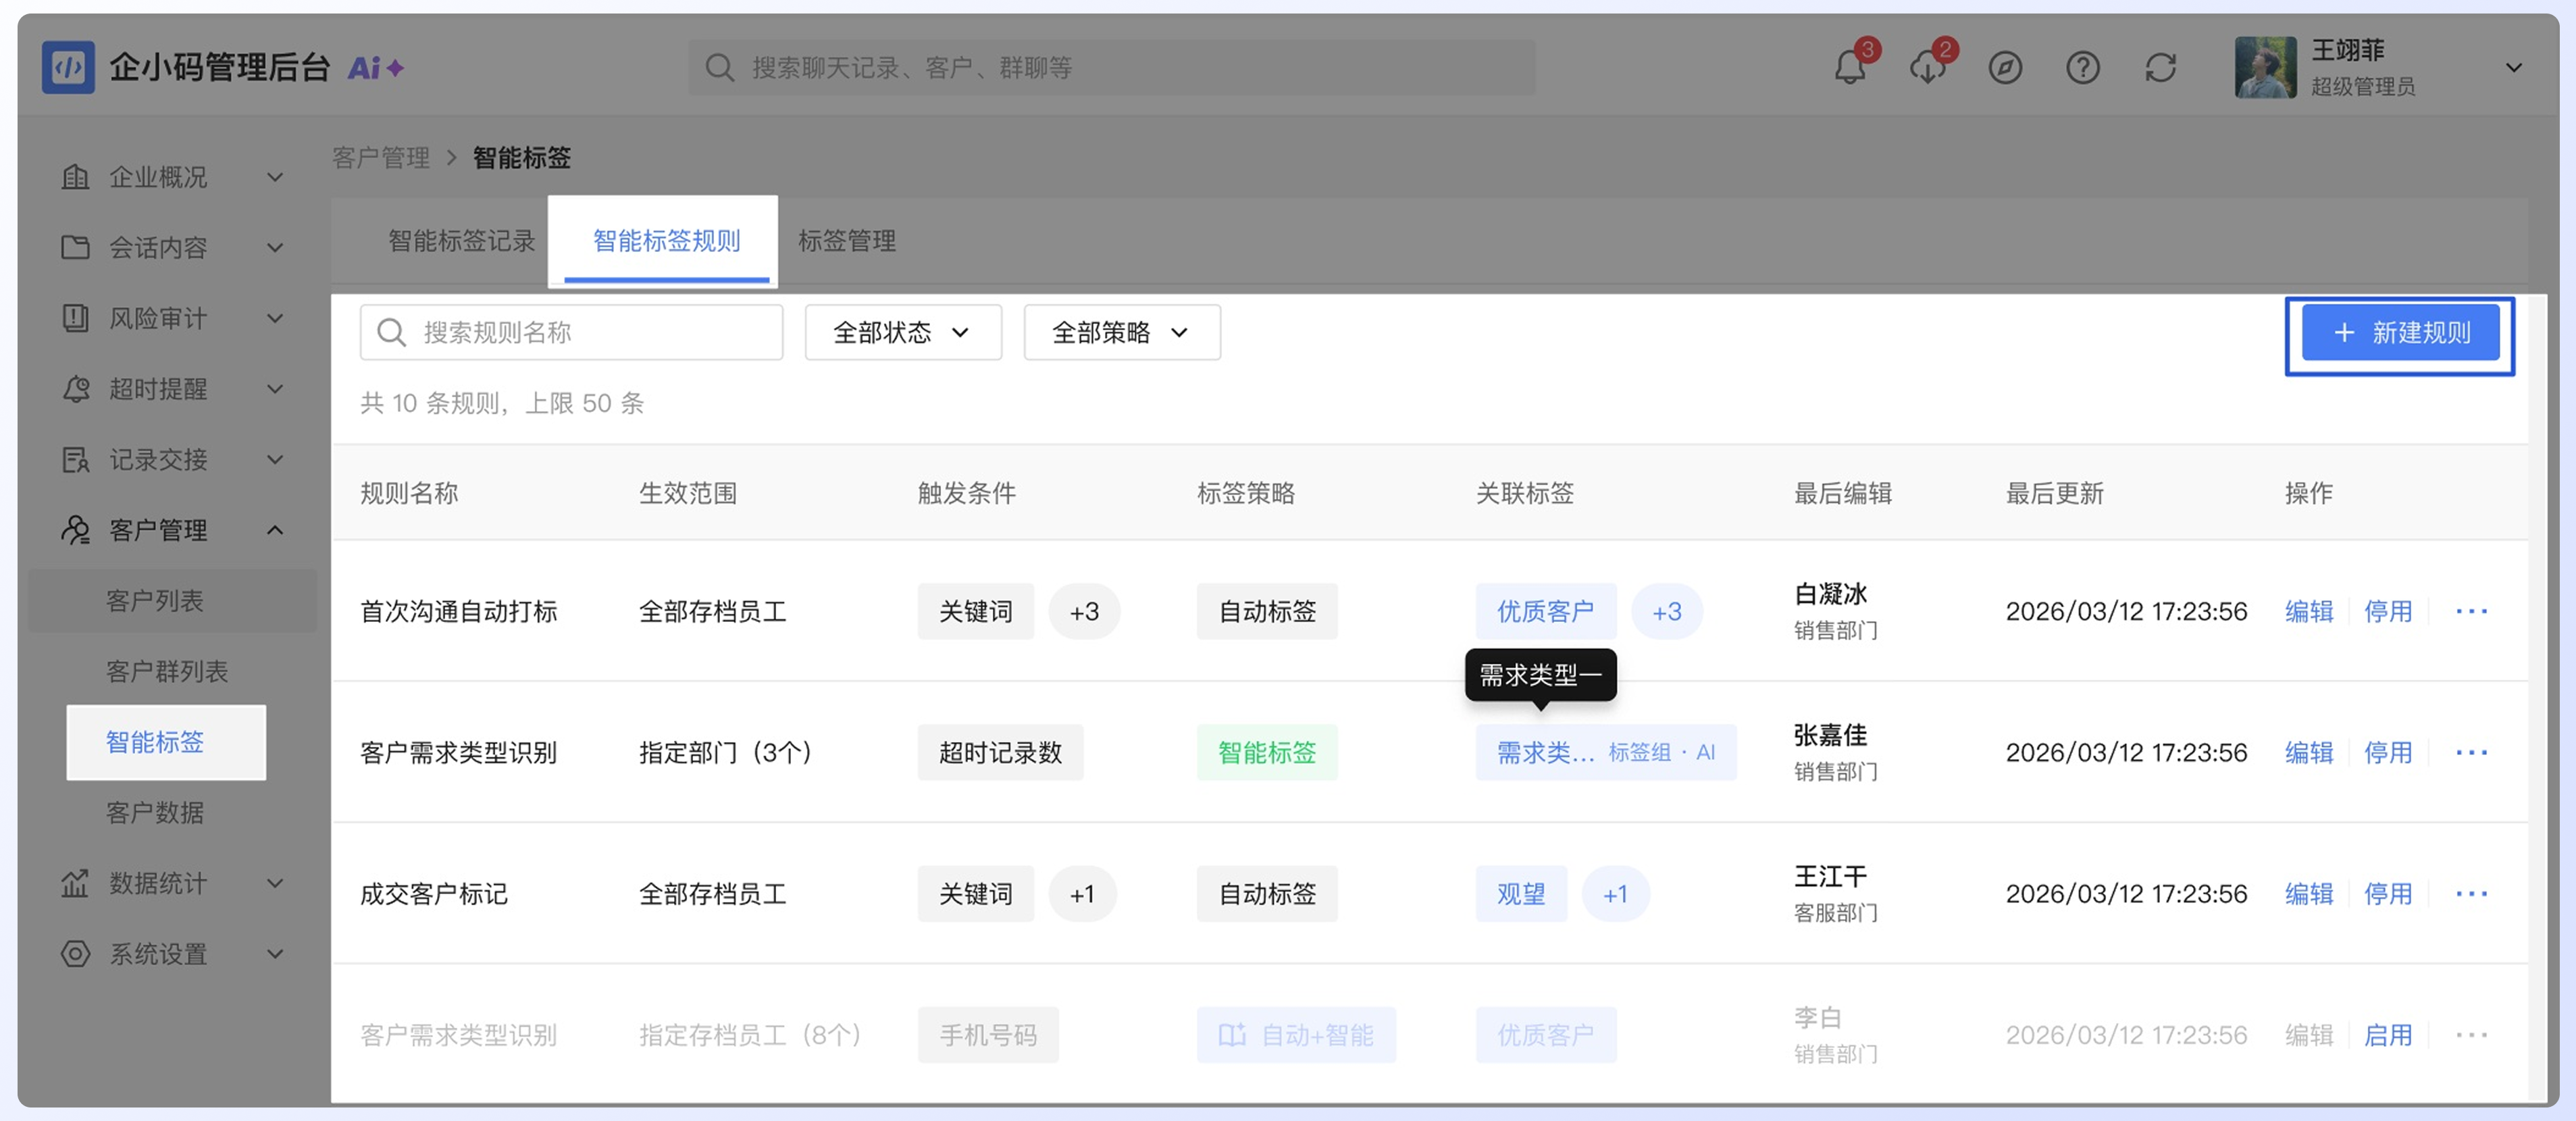The image size is (2576, 1121).
Task: Click the 搜索规则名称 search field
Action: 571,332
